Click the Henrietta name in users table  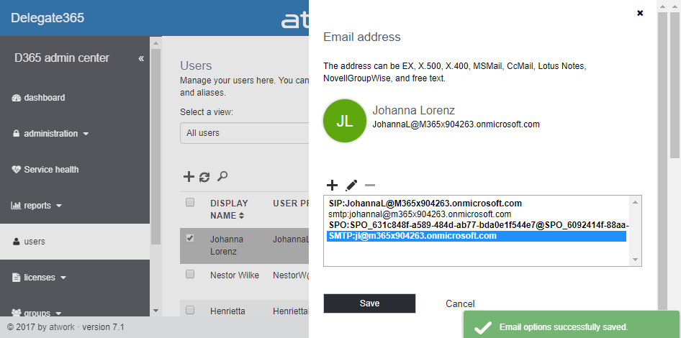click(x=228, y=311)
